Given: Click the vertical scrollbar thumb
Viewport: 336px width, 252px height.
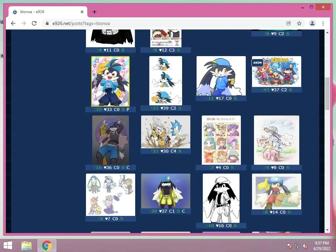Looking at the screenshot, I should [327, 94].
